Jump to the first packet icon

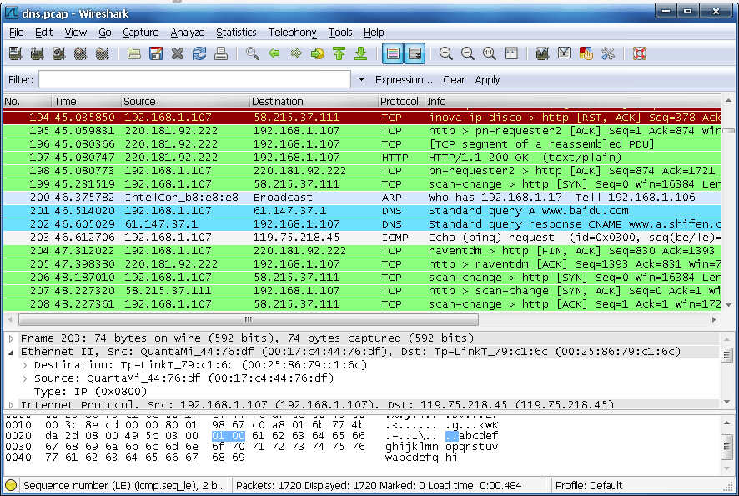pyautogui.click(x=339, y=54)
